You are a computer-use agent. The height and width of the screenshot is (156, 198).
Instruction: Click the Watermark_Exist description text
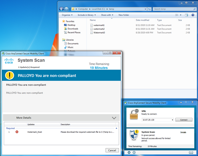[x=87, y=132]
